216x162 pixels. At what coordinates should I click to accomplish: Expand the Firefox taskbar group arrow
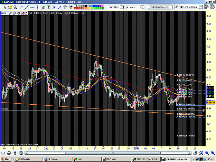click(x=71, y=159)
